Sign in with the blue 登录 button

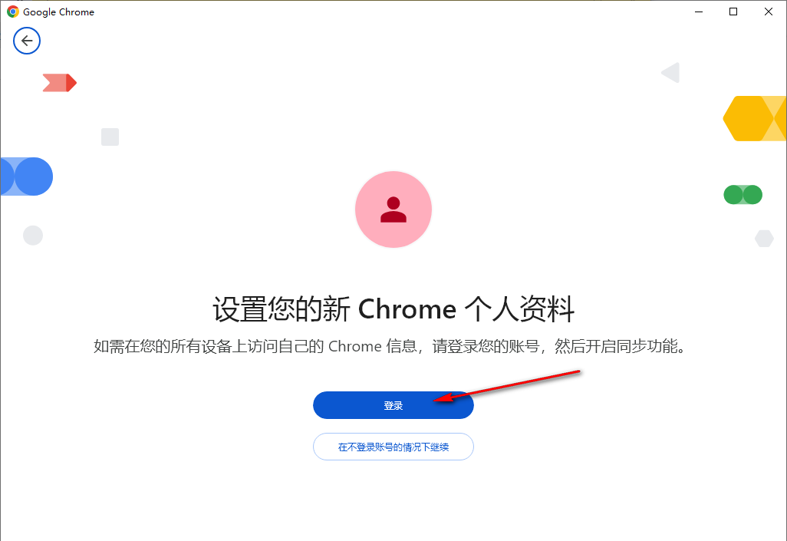tap(393, 405)
